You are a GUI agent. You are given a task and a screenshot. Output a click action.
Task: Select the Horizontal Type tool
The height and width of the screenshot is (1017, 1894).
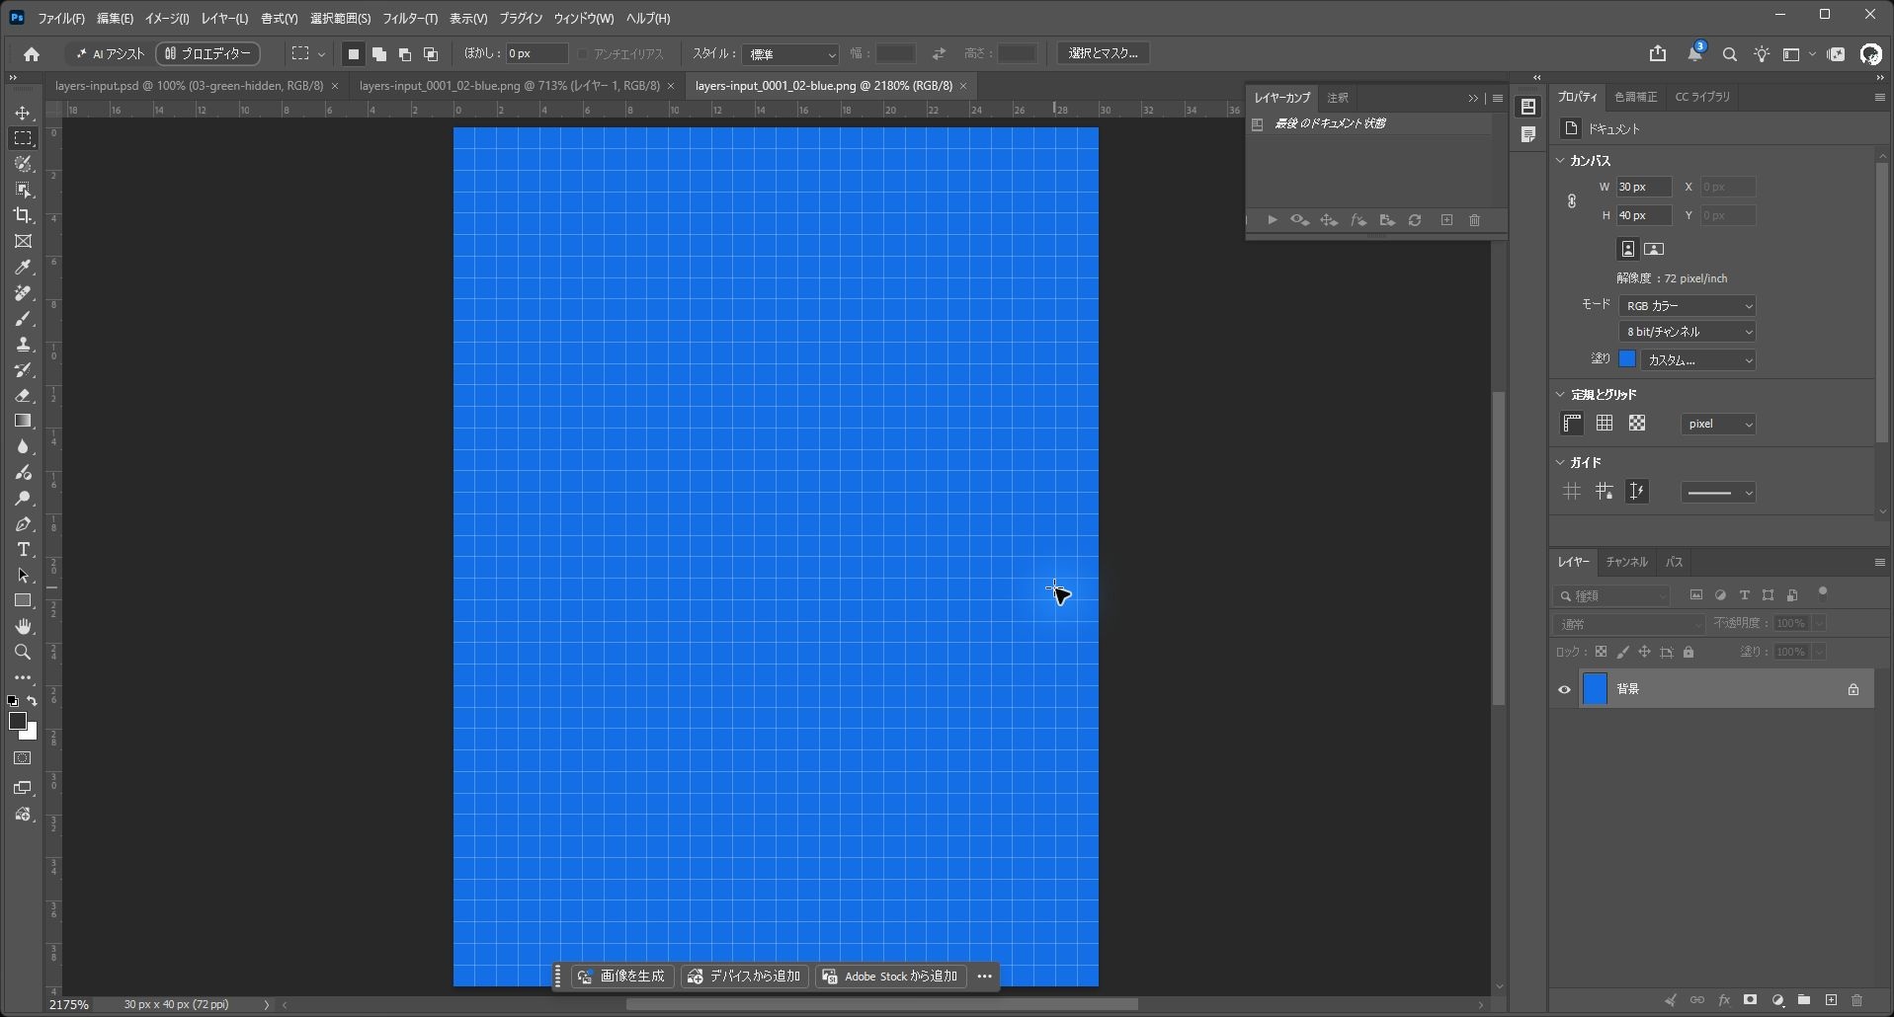coord(23,550)
